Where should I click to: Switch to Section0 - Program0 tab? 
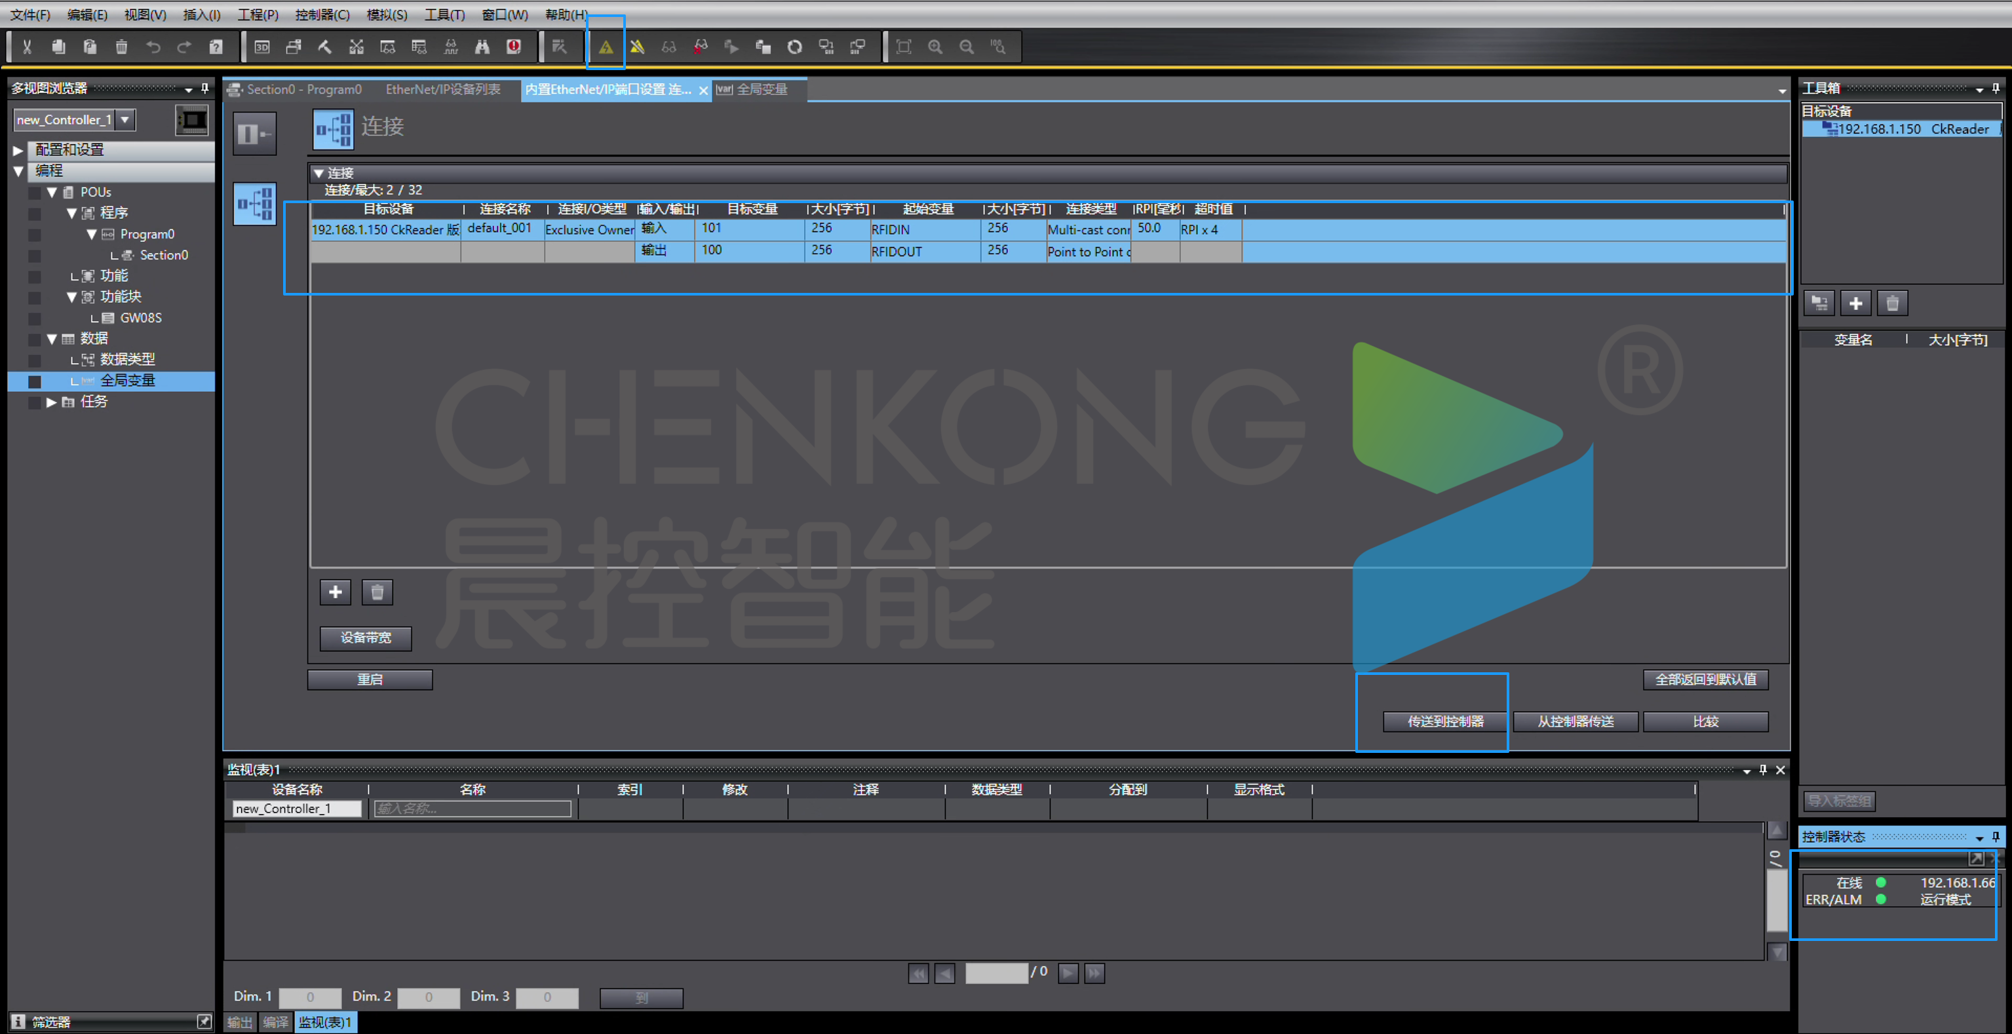coord(295,90)
